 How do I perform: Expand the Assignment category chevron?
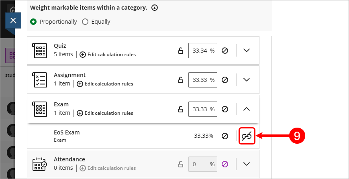pyautogui.click(x=247, y=79)
